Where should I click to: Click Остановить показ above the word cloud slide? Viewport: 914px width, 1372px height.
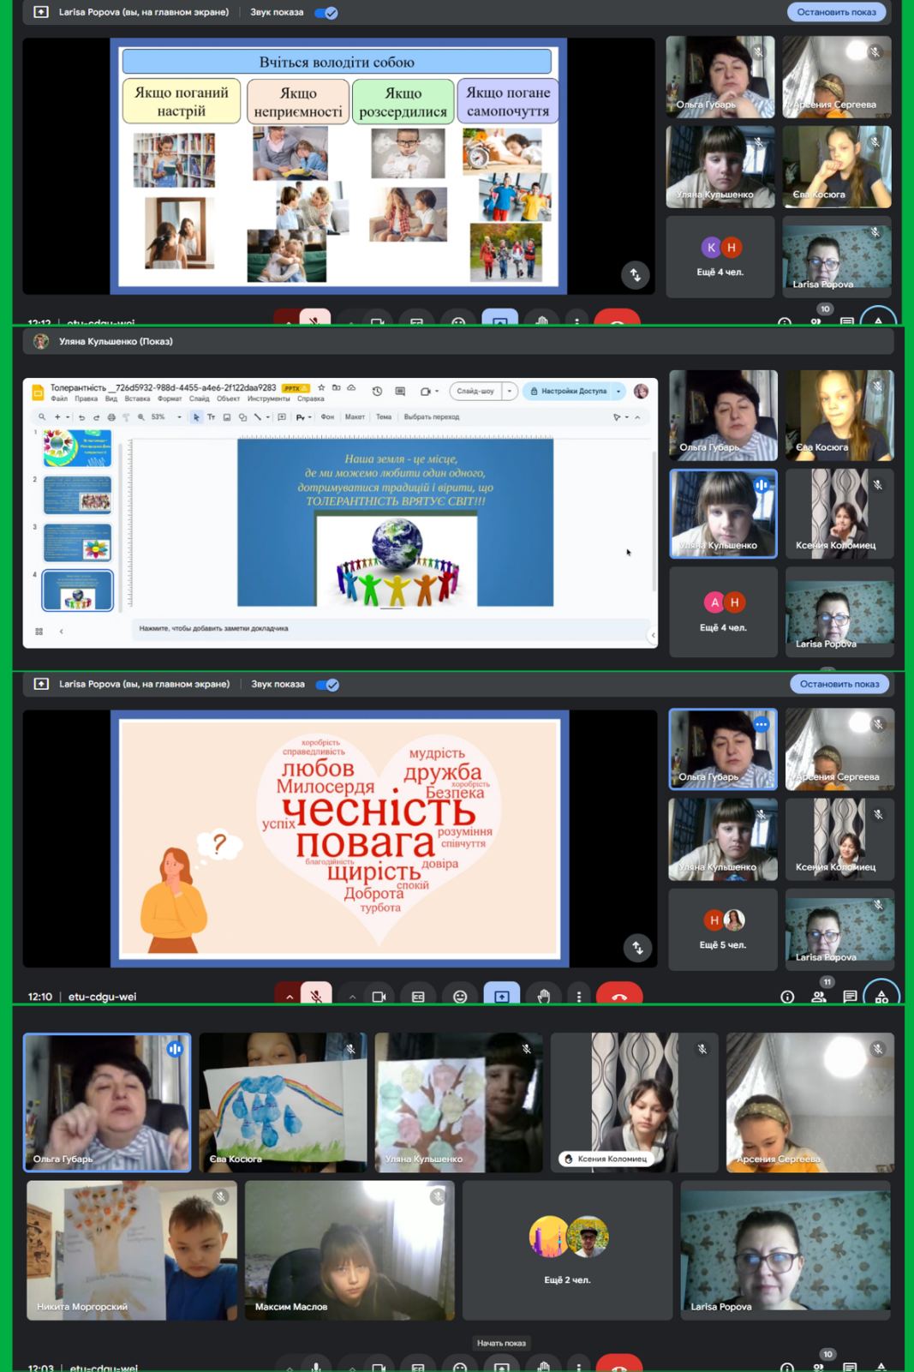click(x=839, y=685)
